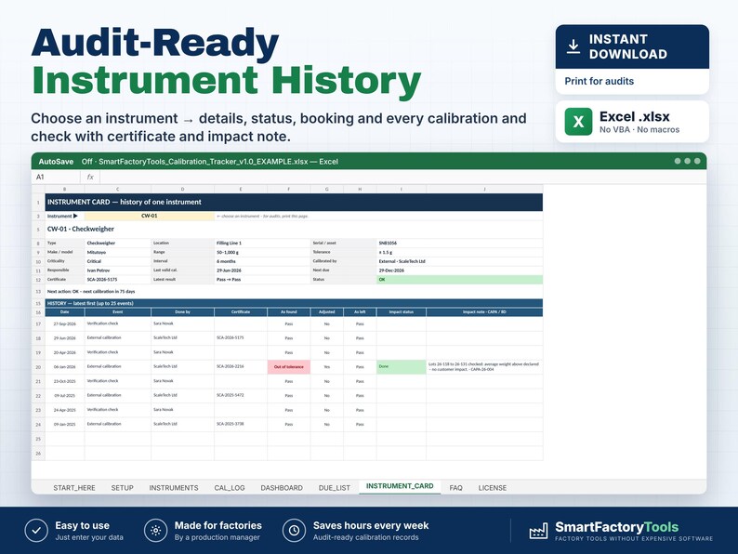Click the gear icon beside Made for factories
The width and height of the screenshot is (738, 554).
point(156,531)
